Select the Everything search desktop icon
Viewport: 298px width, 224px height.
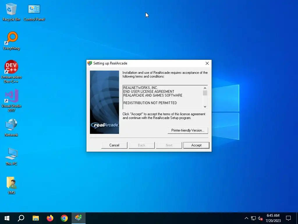[x=11, y=41]
